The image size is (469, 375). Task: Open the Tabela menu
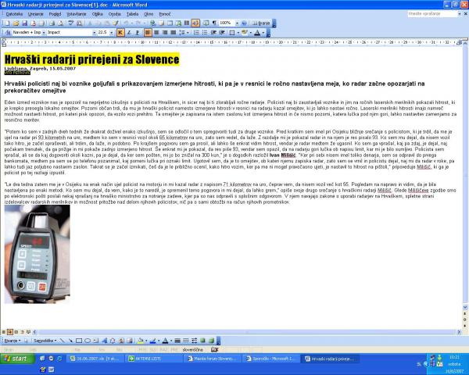pos(133,14)
